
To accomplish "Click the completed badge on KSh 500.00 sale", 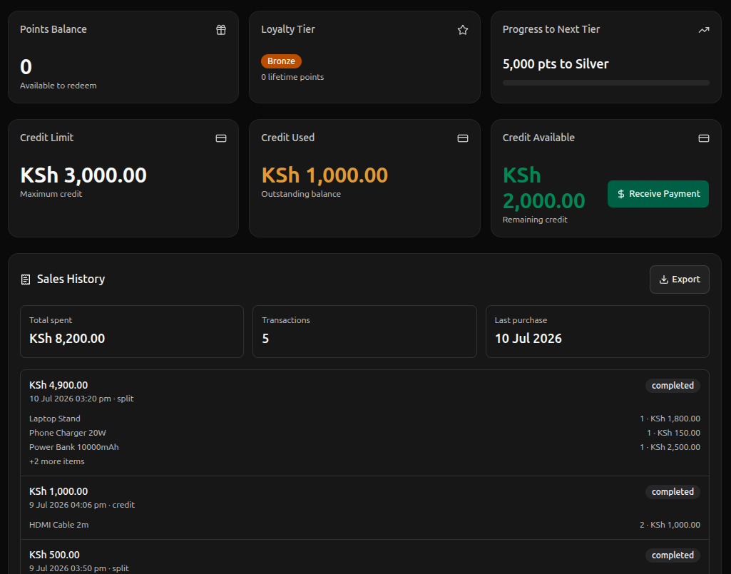I will (x=673, y=555).
